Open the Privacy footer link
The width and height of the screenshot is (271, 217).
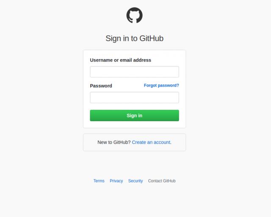[x=116, y=181]
